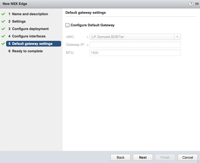Viewport: 200px width, 163px height.
Task: Go to step 1 Name and description
Action: point(30,14)
